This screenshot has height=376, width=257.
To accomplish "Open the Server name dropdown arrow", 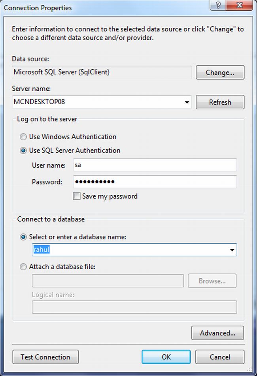I will click(186, 102).
